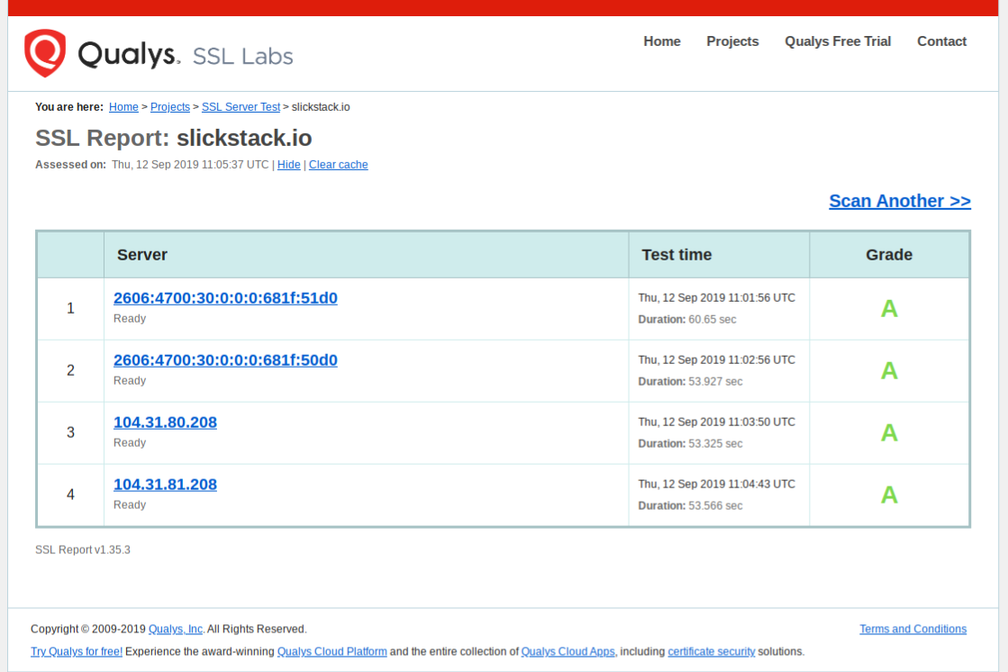Viewport: 1008px width, 672px height.
Task: Clear the cached scan results
Action: click(338, 164)
